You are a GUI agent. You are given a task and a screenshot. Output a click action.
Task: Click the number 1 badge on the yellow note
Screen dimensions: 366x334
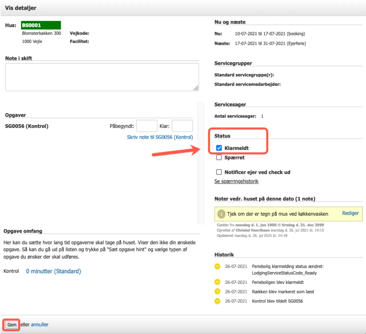(x=221, y=214)
